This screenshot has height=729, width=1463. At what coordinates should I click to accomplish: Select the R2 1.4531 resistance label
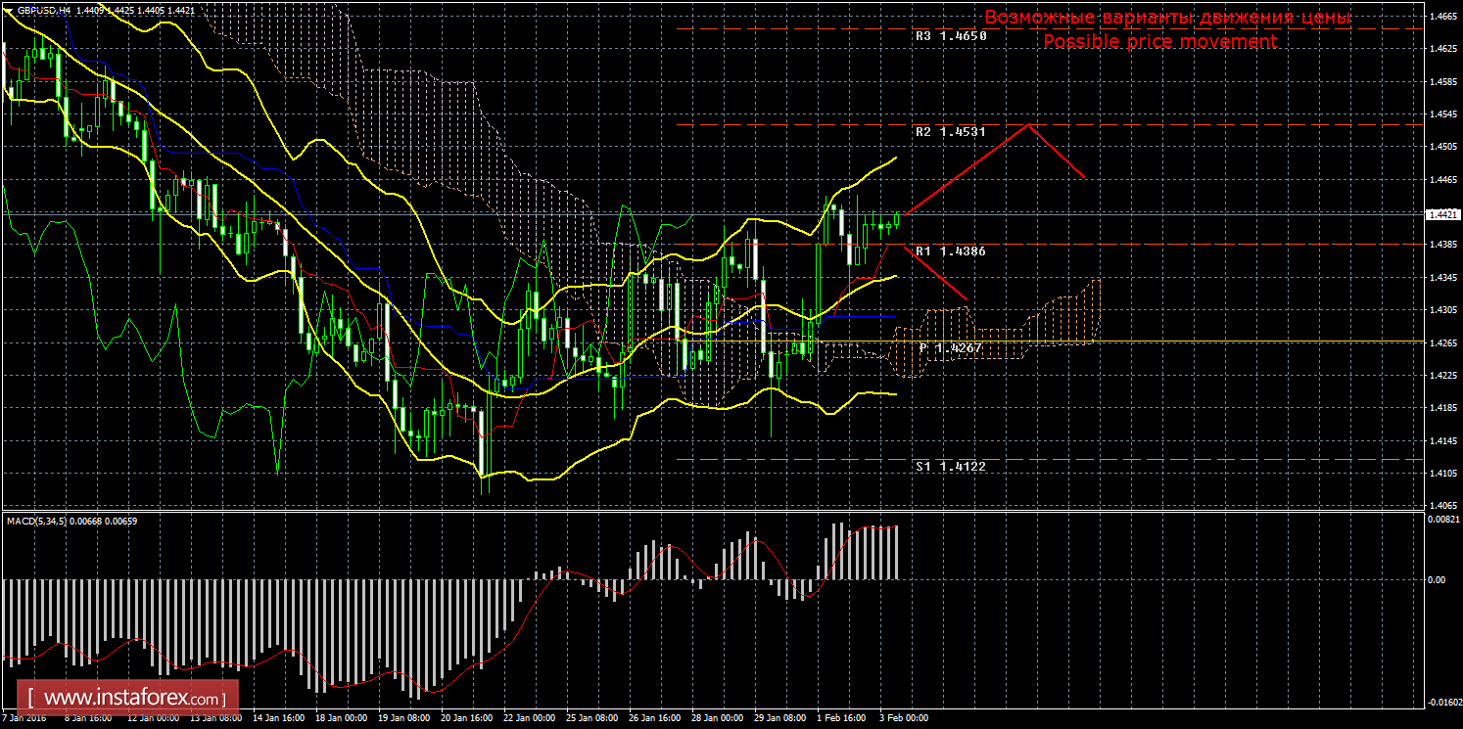point(951,131)
